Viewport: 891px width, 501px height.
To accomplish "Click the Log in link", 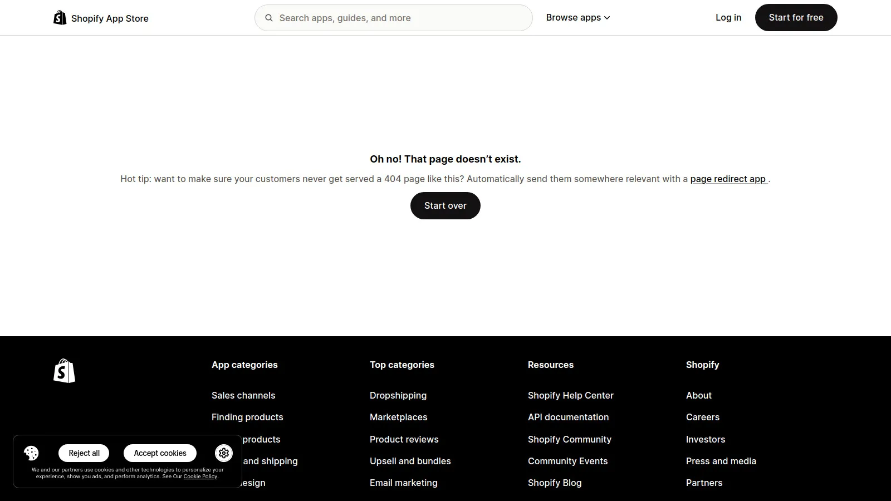I will [728, 17].
